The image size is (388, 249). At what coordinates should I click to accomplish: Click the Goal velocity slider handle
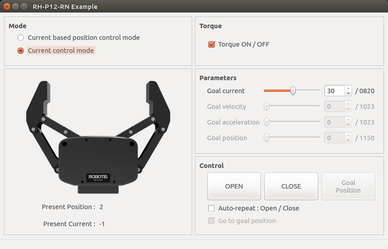(267, 107)
